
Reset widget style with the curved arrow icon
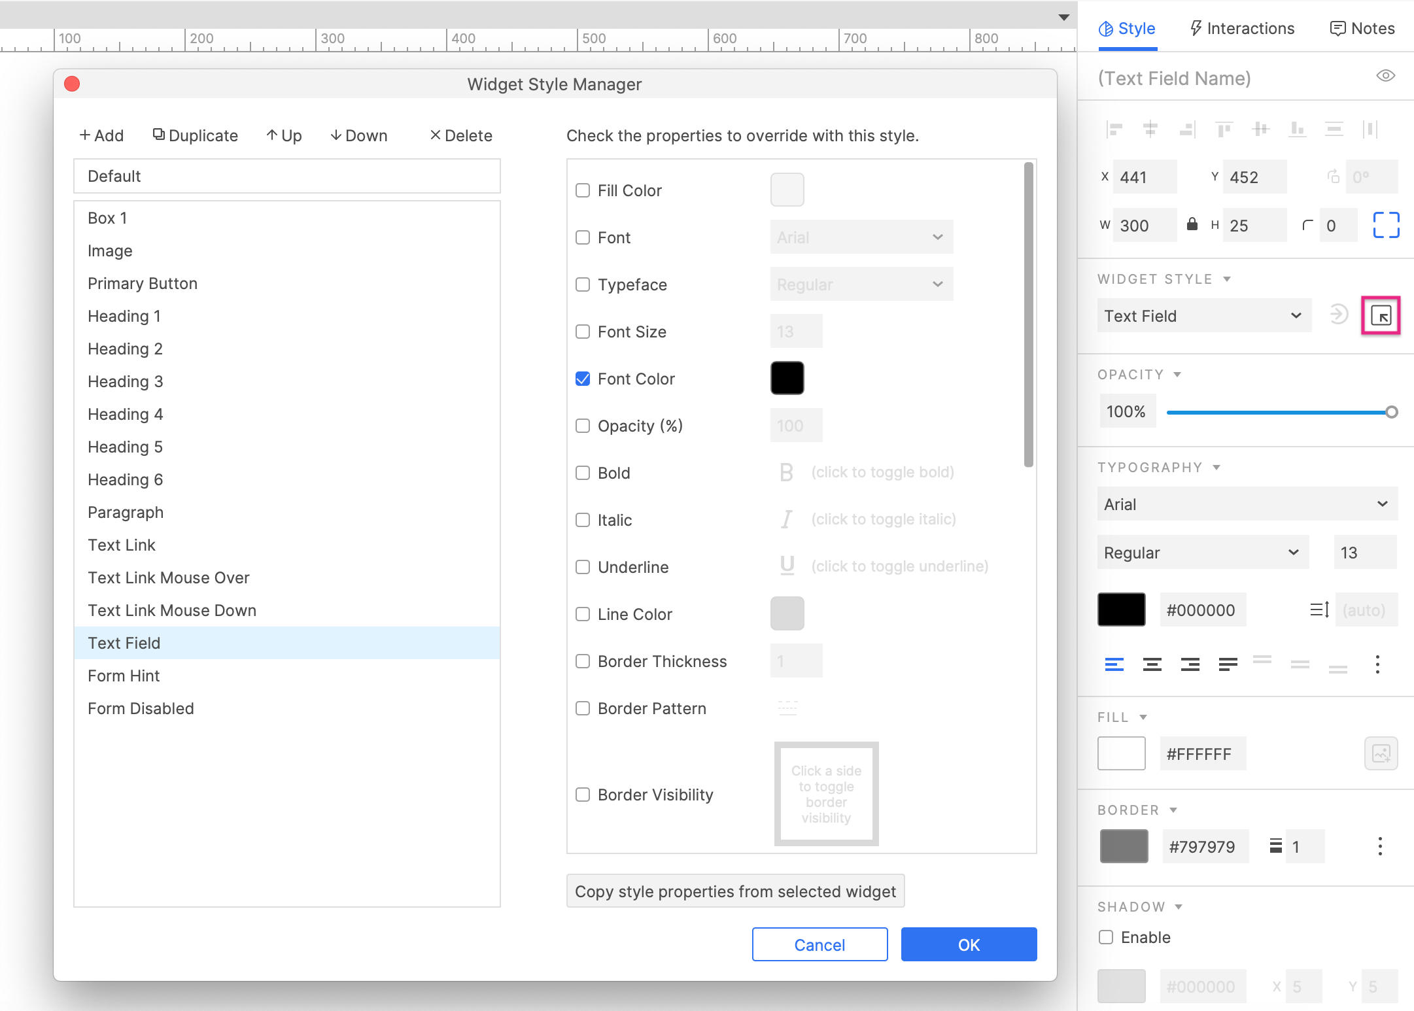click(1339, 315)
